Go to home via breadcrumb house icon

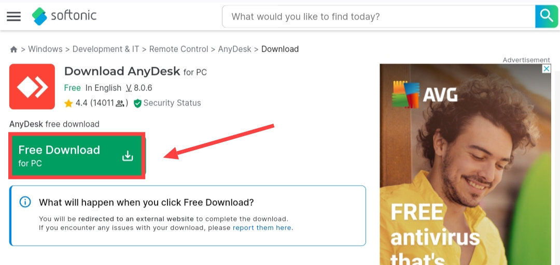point(13,49)
